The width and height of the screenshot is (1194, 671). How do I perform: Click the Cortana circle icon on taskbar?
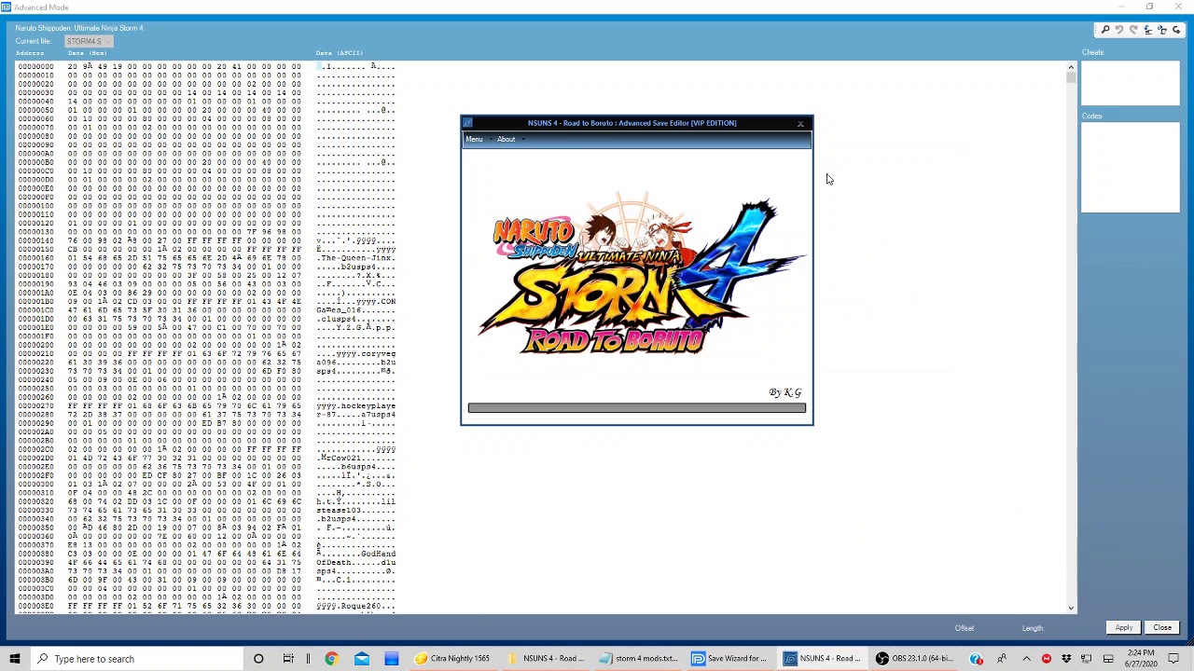[x=258, y=659]
